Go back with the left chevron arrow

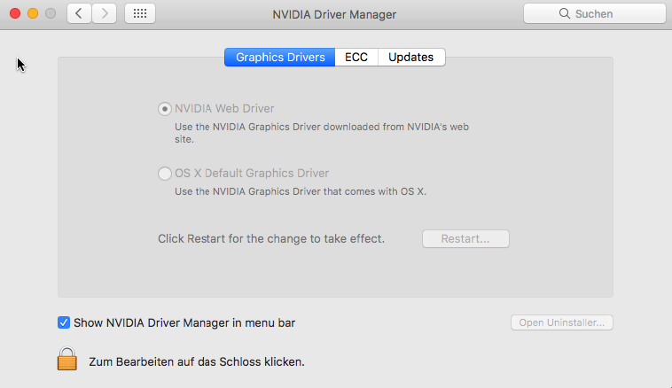click(x=79, y=14)
